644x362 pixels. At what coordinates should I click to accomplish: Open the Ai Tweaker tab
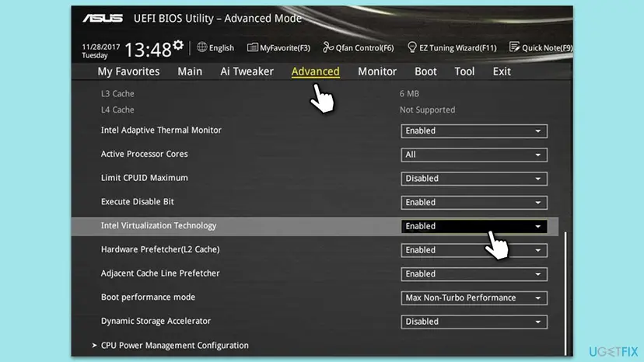[x=247, y=71]
